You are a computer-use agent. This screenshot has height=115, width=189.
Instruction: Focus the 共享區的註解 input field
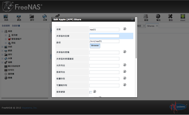[104, 36]
